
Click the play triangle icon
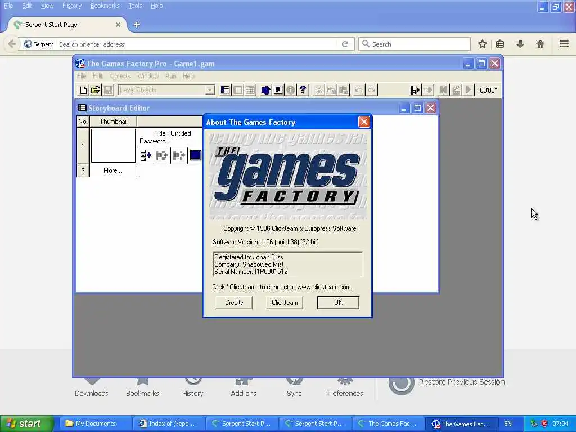(469, 90)
